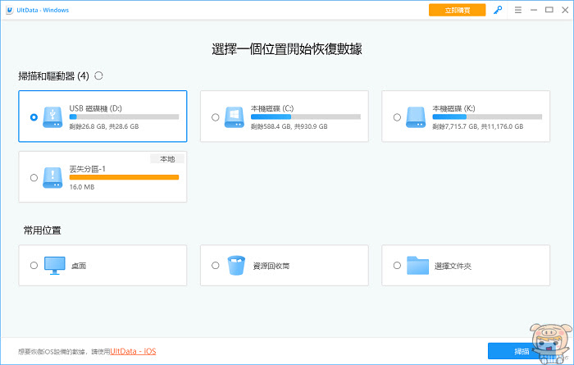Viewport: 574px width, 365px height.
Task: Click the select folder icon
Action: click(x=417, y=266)
